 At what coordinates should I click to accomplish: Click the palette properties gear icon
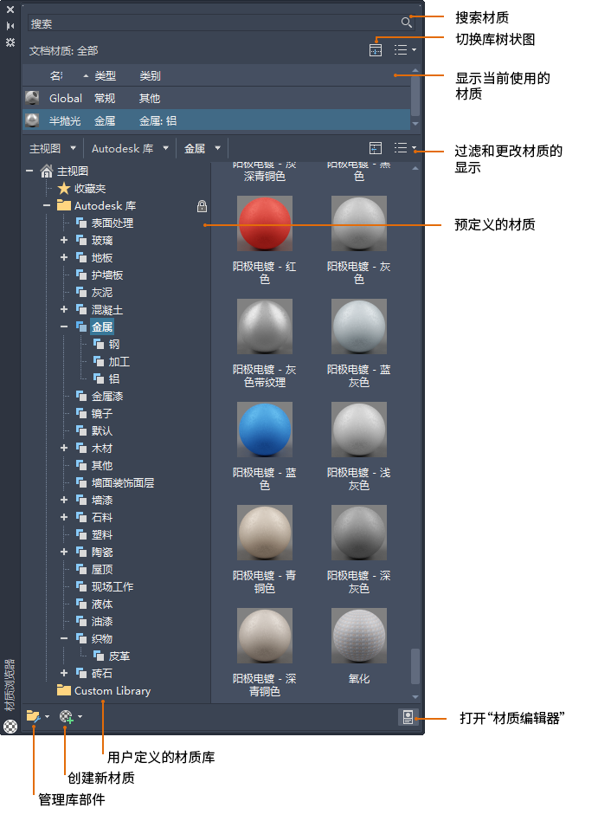coord(10,42)
